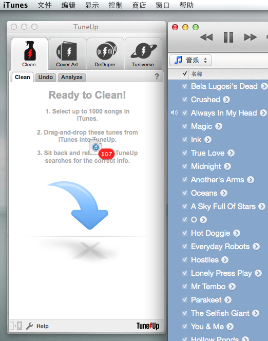
Task: Click arrow next to Another's Arms
Action: coord(251,180)
